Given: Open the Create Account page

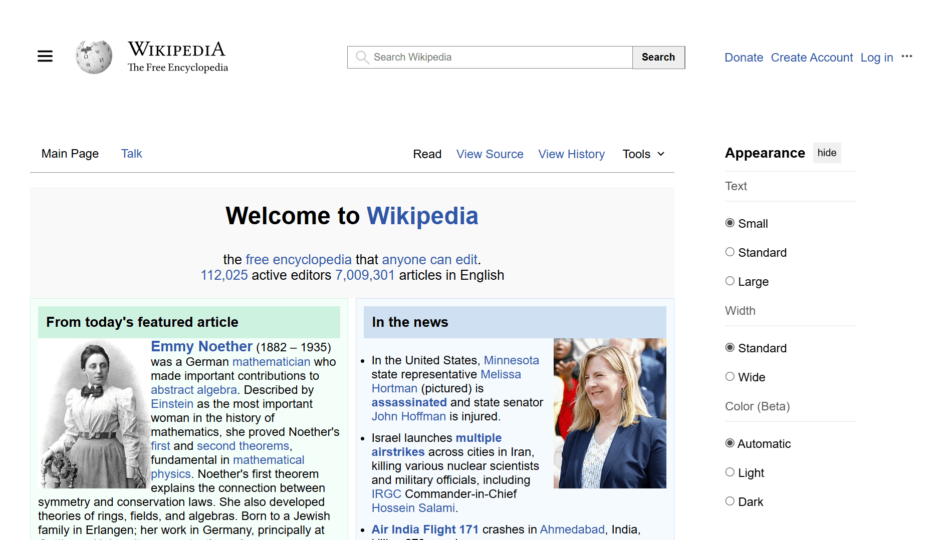Looking at the screenshot, I should [812, 57].
